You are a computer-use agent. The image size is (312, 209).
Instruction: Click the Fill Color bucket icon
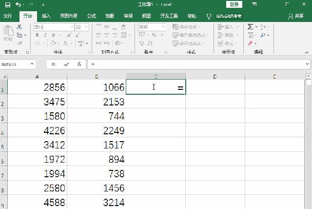click(x=54, y=43)
